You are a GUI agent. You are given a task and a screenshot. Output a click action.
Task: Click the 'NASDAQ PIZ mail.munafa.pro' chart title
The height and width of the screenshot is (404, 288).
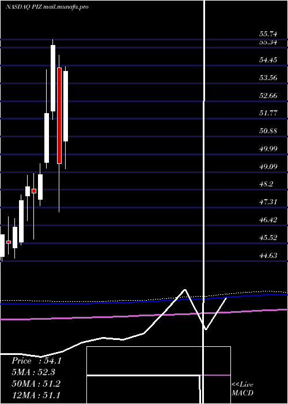[47, 7]
